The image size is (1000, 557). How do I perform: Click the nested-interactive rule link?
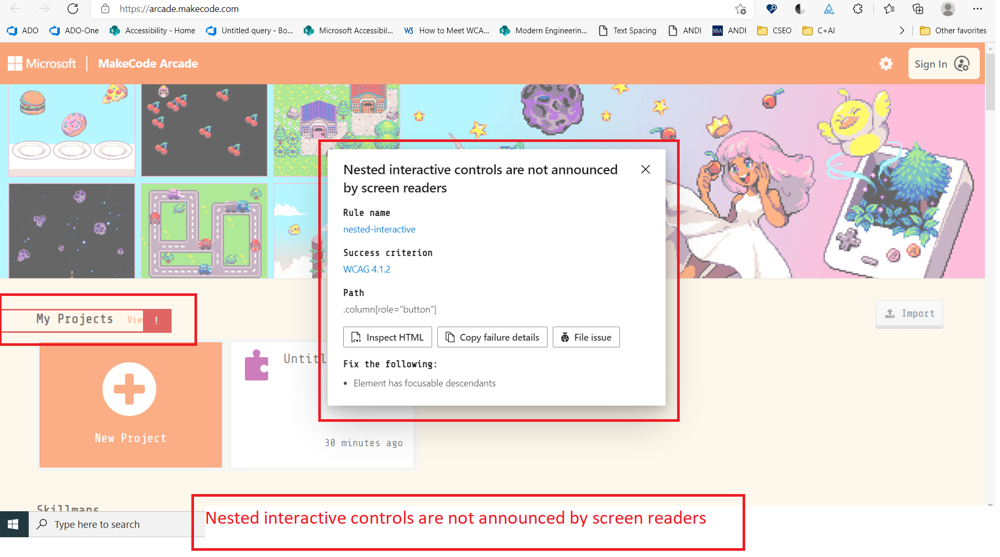point(379,229)
